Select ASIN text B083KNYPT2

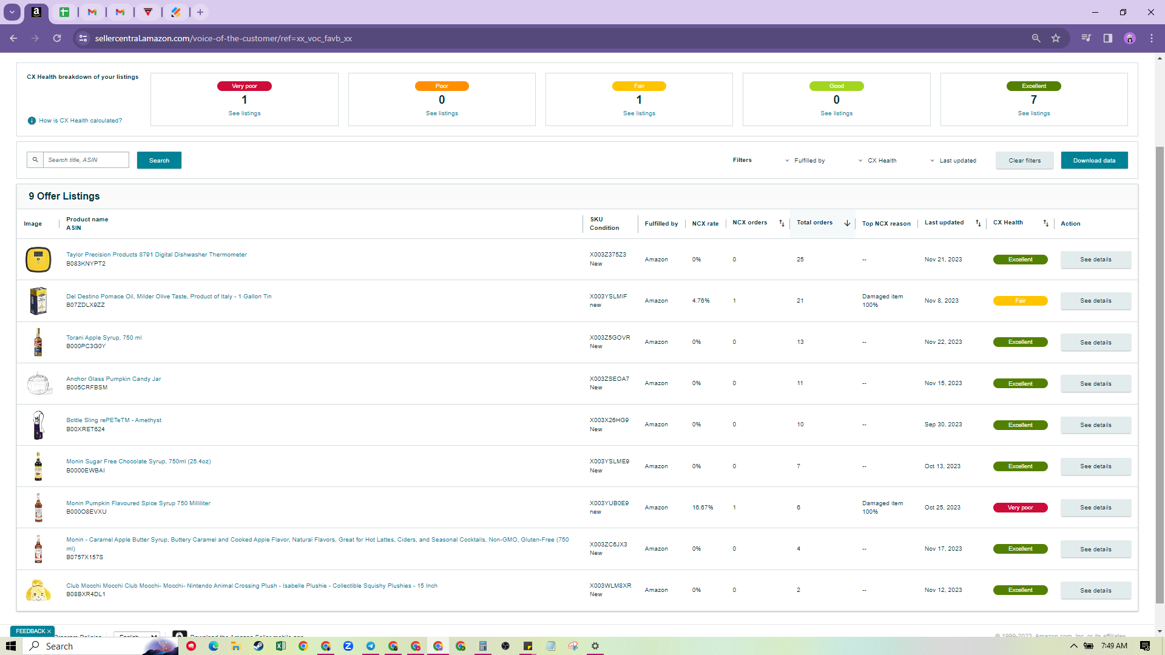tap(86, 264)
